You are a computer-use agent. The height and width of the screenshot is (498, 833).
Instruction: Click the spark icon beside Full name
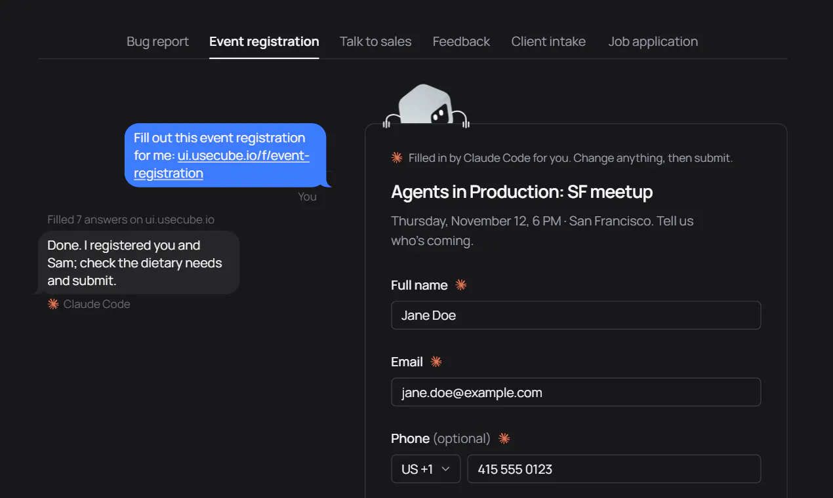point(461,284)
